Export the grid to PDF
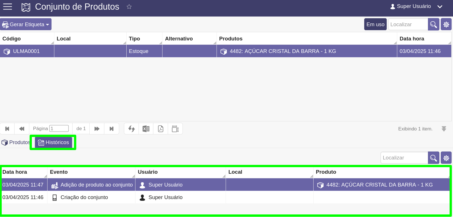This screenshot has width=453, height=217. 161,129
